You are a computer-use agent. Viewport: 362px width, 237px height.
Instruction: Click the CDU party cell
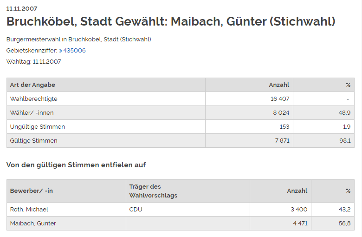[136, 209]
